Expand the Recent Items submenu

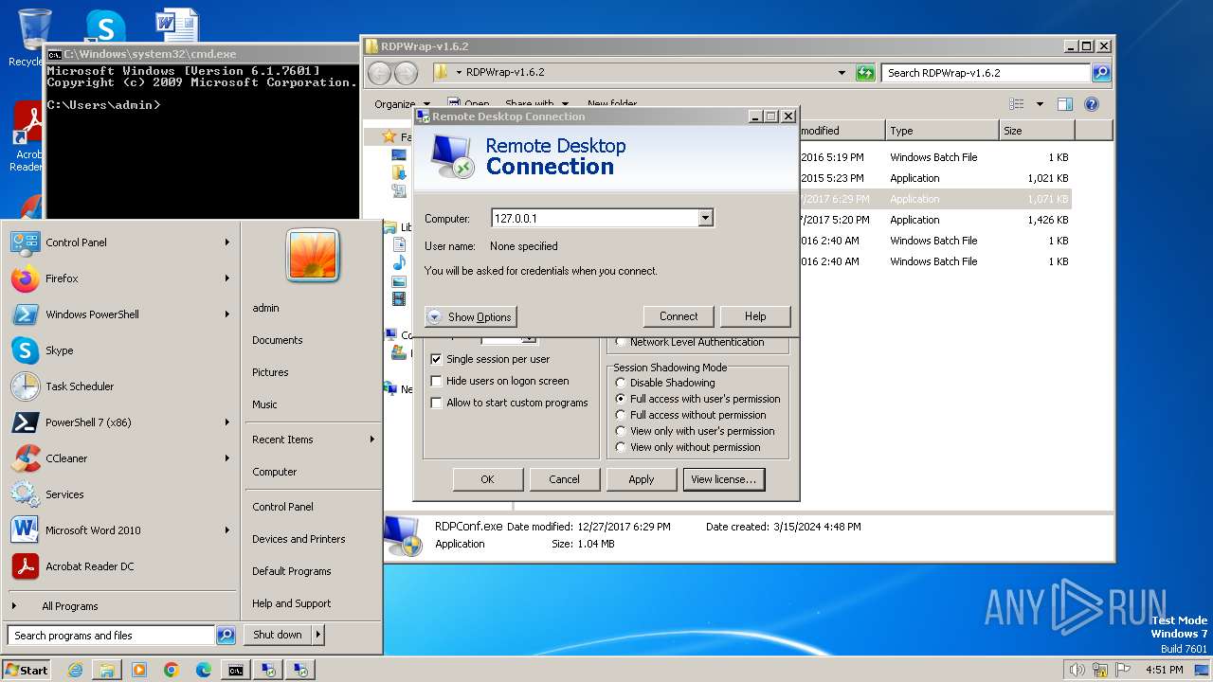point(312,440)
